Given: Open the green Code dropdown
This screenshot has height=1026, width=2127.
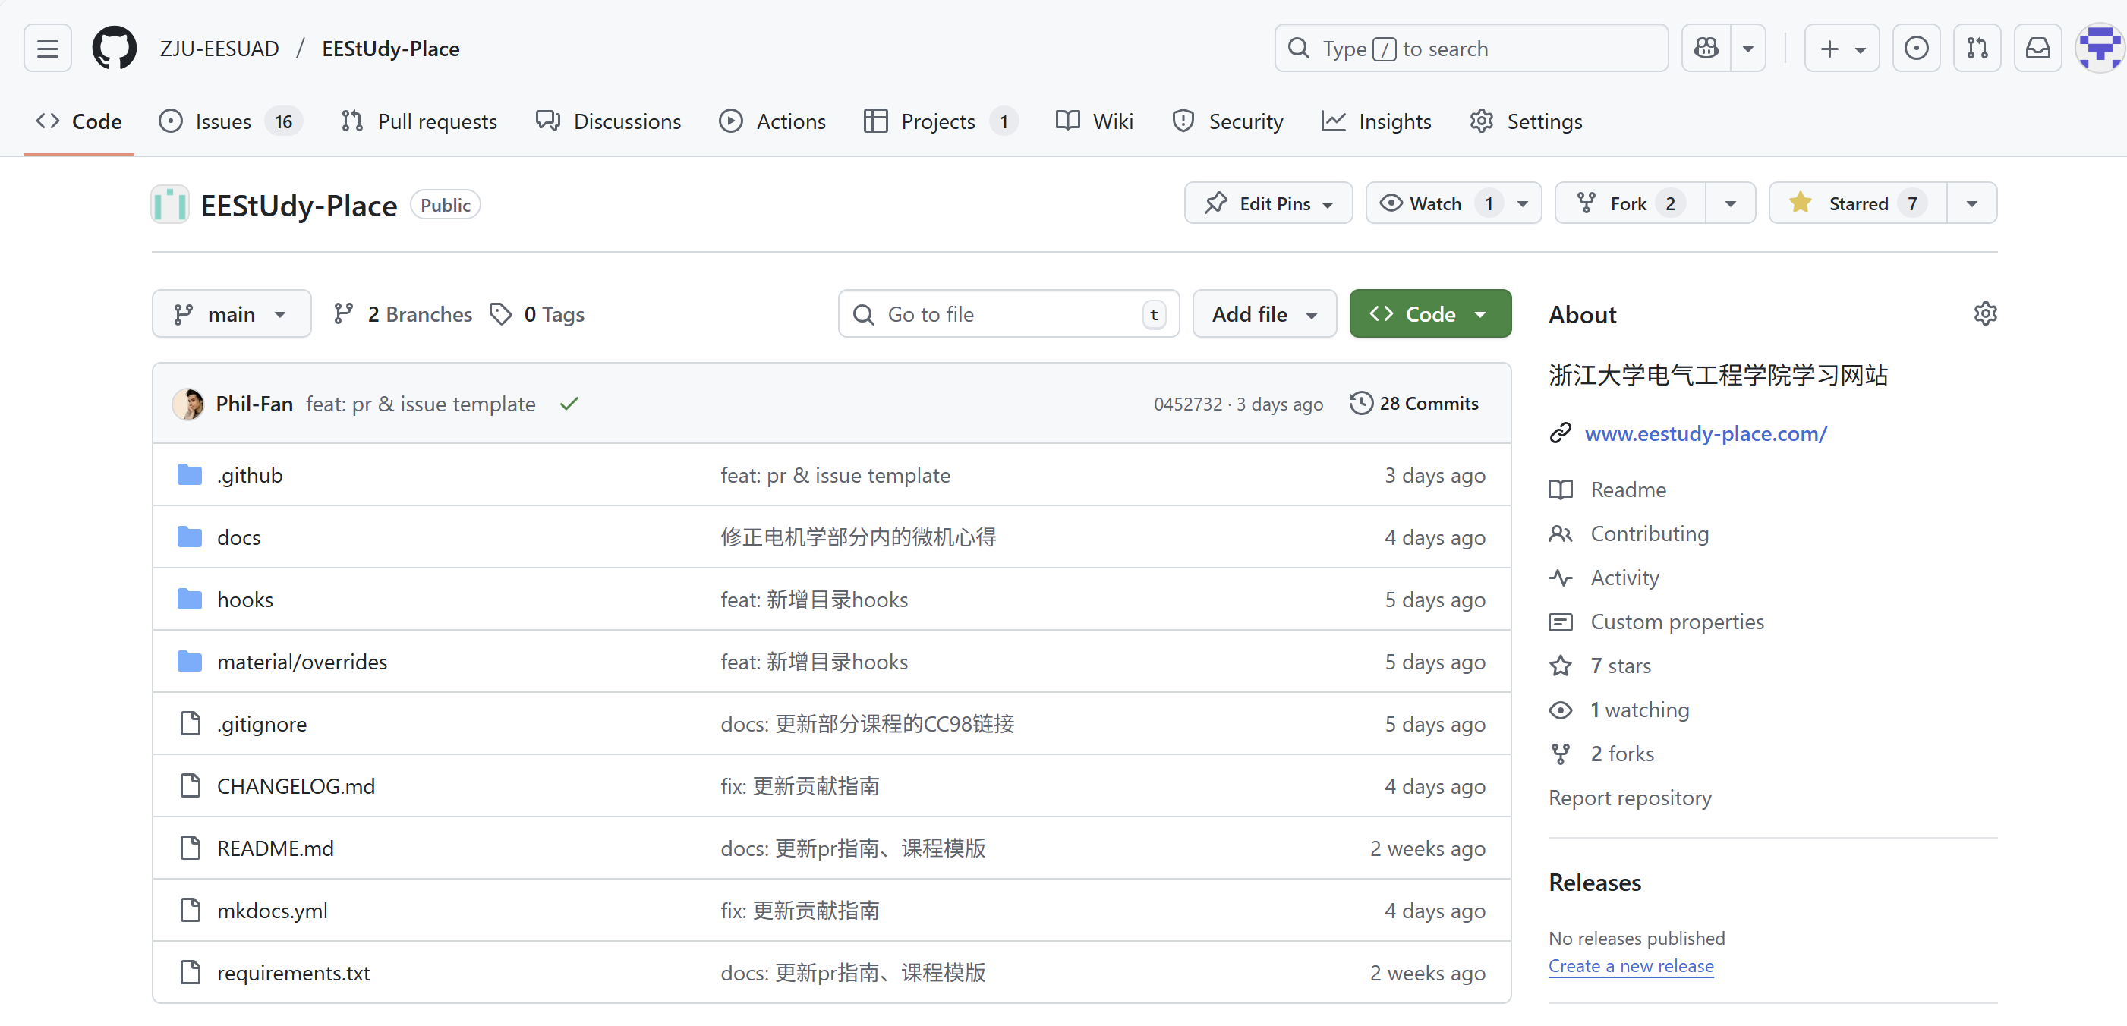Looking at the screenshot, I should click(x=1429, y=313).
